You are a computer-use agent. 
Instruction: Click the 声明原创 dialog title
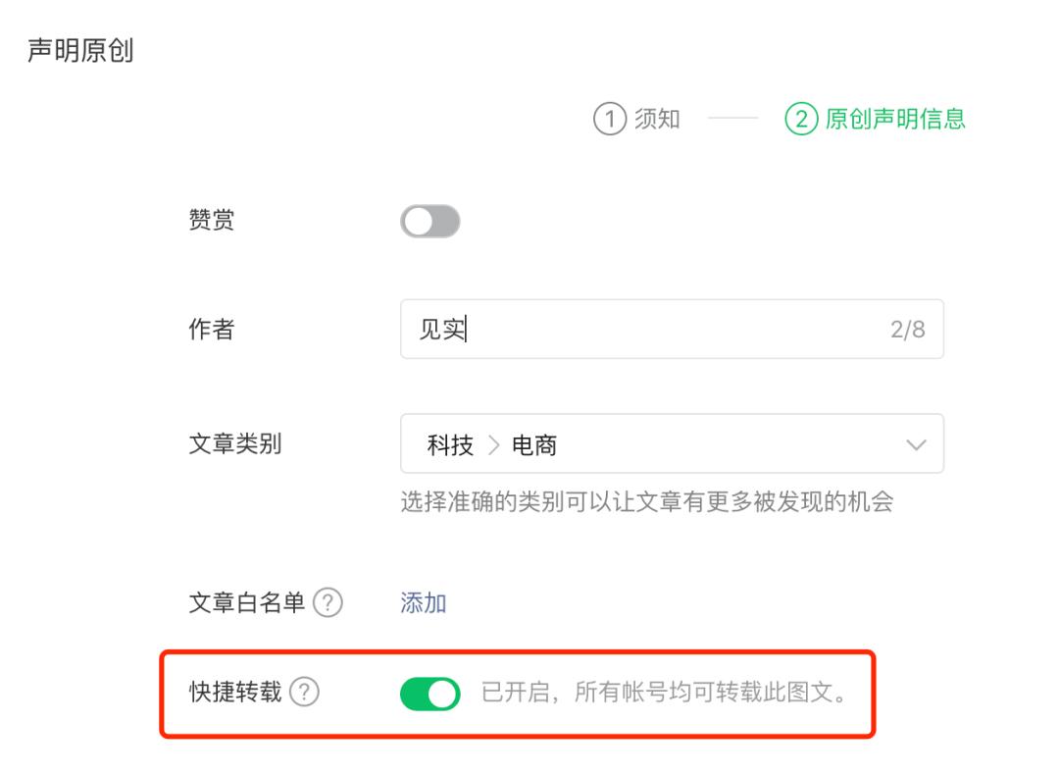tap(80, 51)
